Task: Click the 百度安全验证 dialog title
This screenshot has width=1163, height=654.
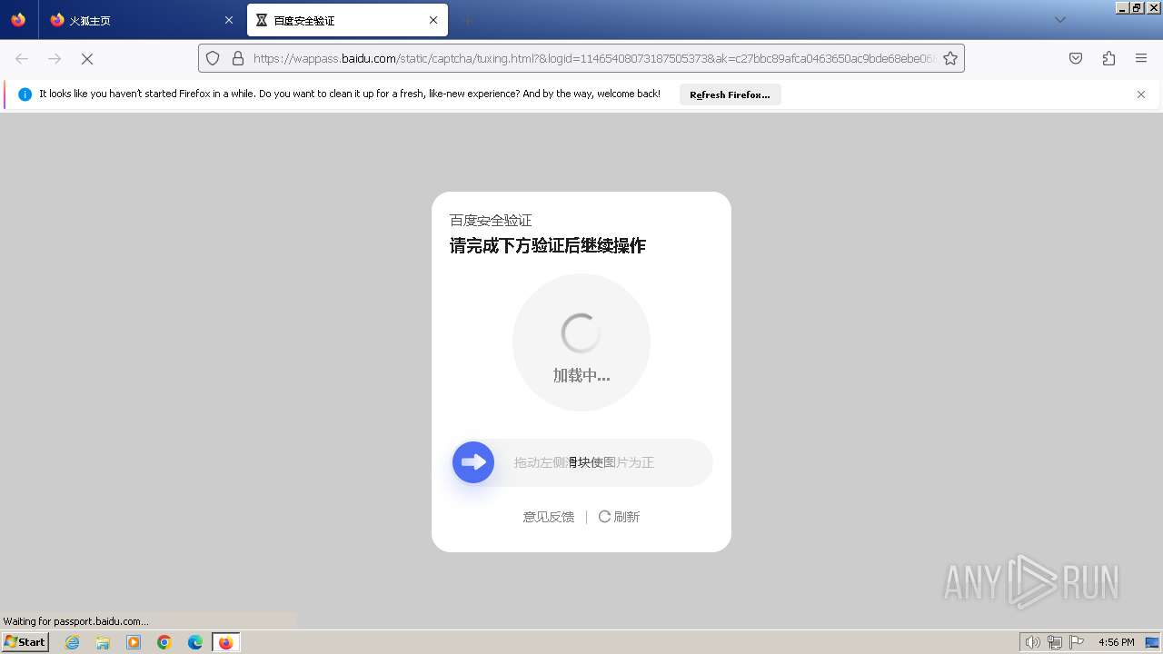Action: (x=491, y=221)
